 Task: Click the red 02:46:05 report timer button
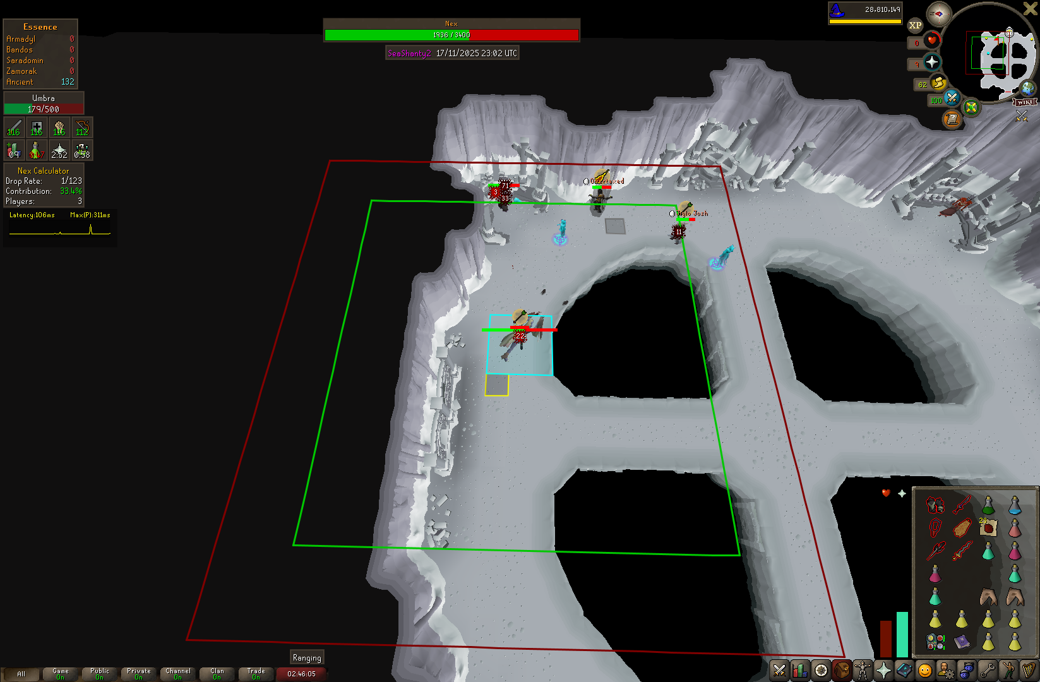pos(301,674)
